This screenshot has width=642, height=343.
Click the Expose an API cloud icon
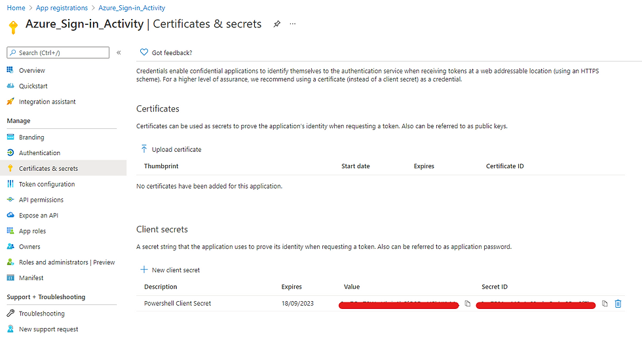[x=10, y=215]
